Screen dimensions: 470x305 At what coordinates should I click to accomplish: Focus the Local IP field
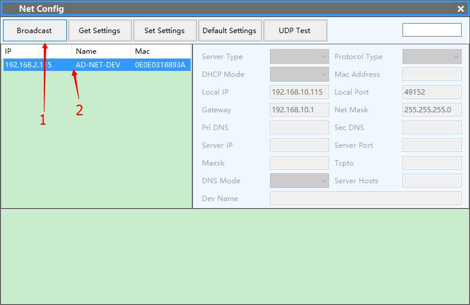(x=299, y=92)
